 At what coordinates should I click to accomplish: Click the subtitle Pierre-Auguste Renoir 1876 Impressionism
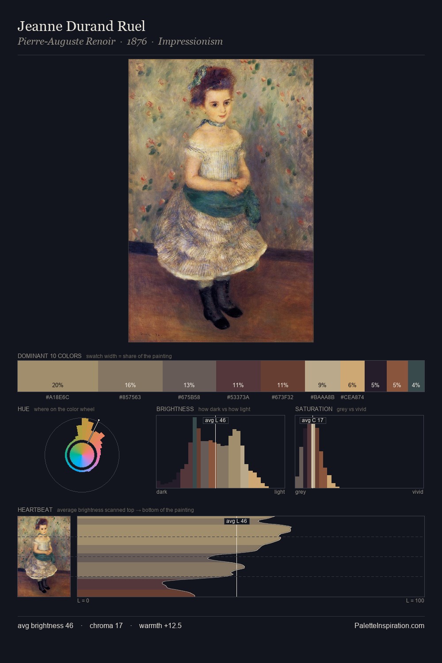click(x=120, y=42)
